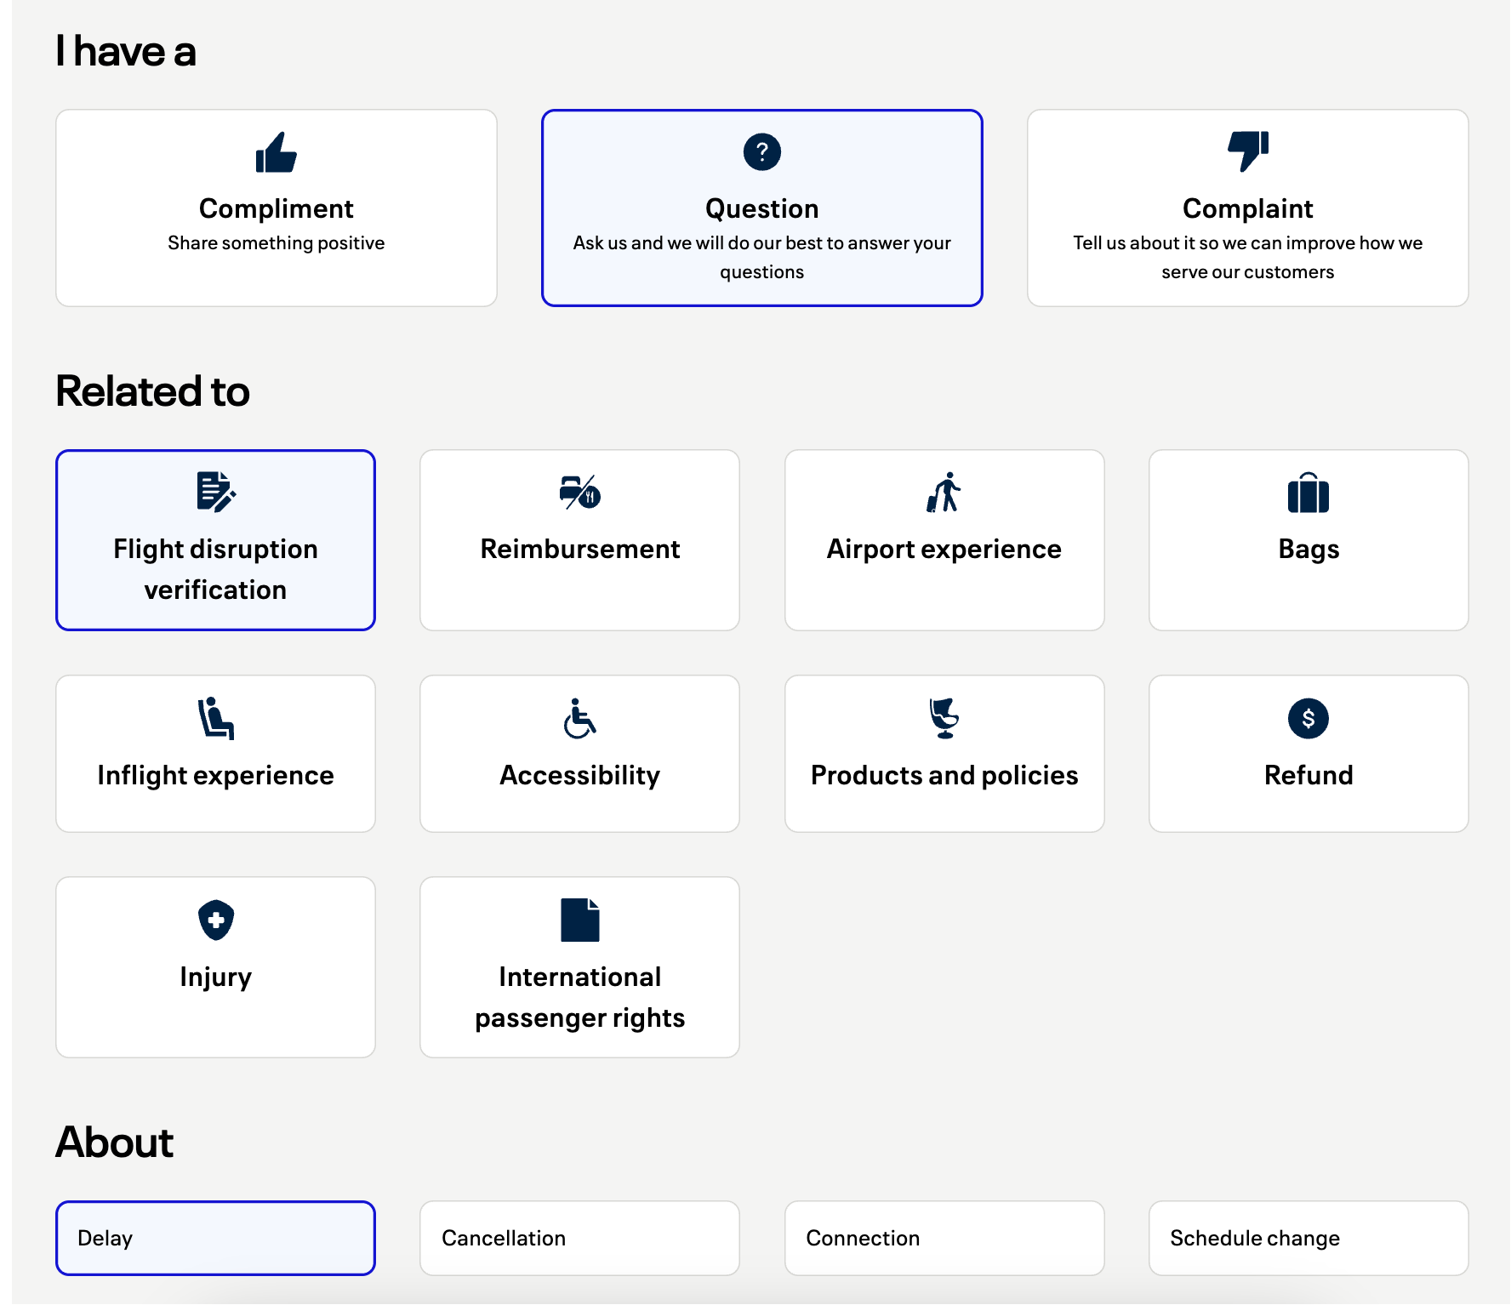The image size is (1511, 1305).
Task: Pick the Connection option
Action: (944, 1238)
